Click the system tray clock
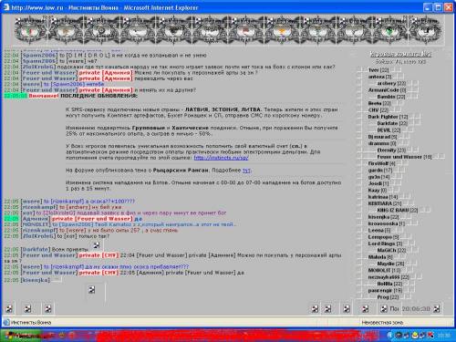Viewport: 456px width, 342px height. [x=444, y=336]
